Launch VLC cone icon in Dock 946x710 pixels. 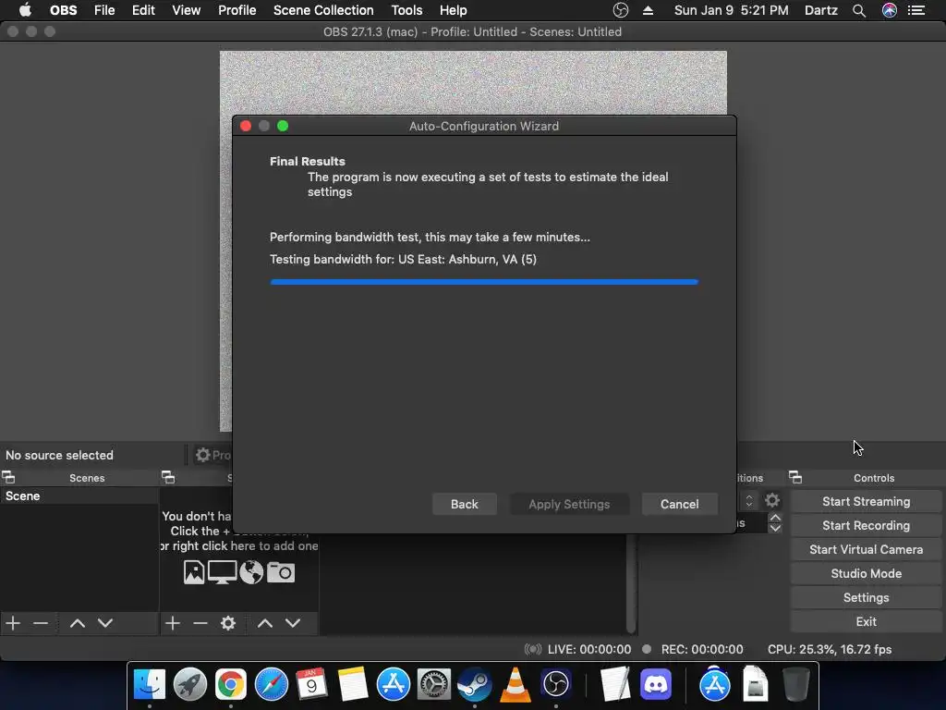click(x=515, y=684)
